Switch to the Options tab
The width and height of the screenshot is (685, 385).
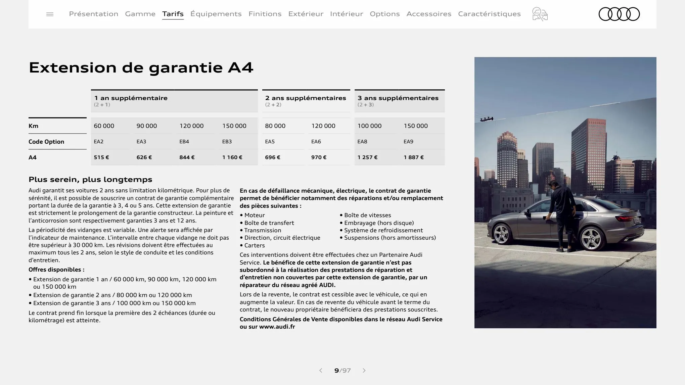385,14
